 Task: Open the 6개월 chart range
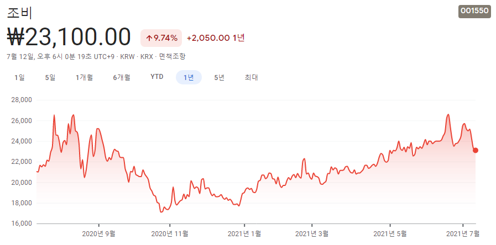(x=122, y=77)
